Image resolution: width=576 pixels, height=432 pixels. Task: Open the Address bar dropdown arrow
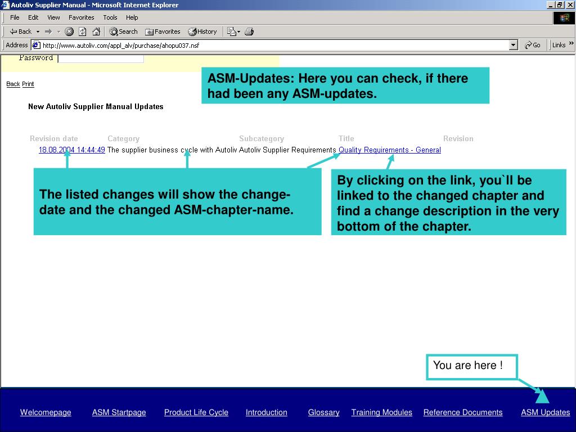514,45
